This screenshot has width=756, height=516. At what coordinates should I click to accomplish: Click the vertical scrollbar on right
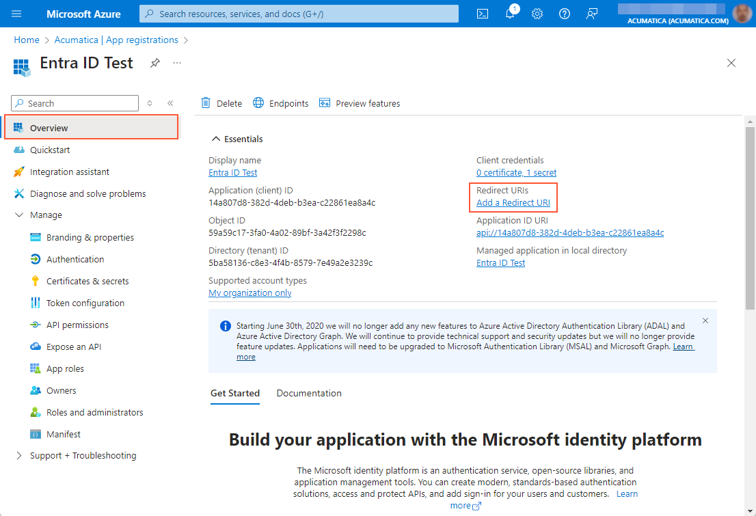coord(750,219)
